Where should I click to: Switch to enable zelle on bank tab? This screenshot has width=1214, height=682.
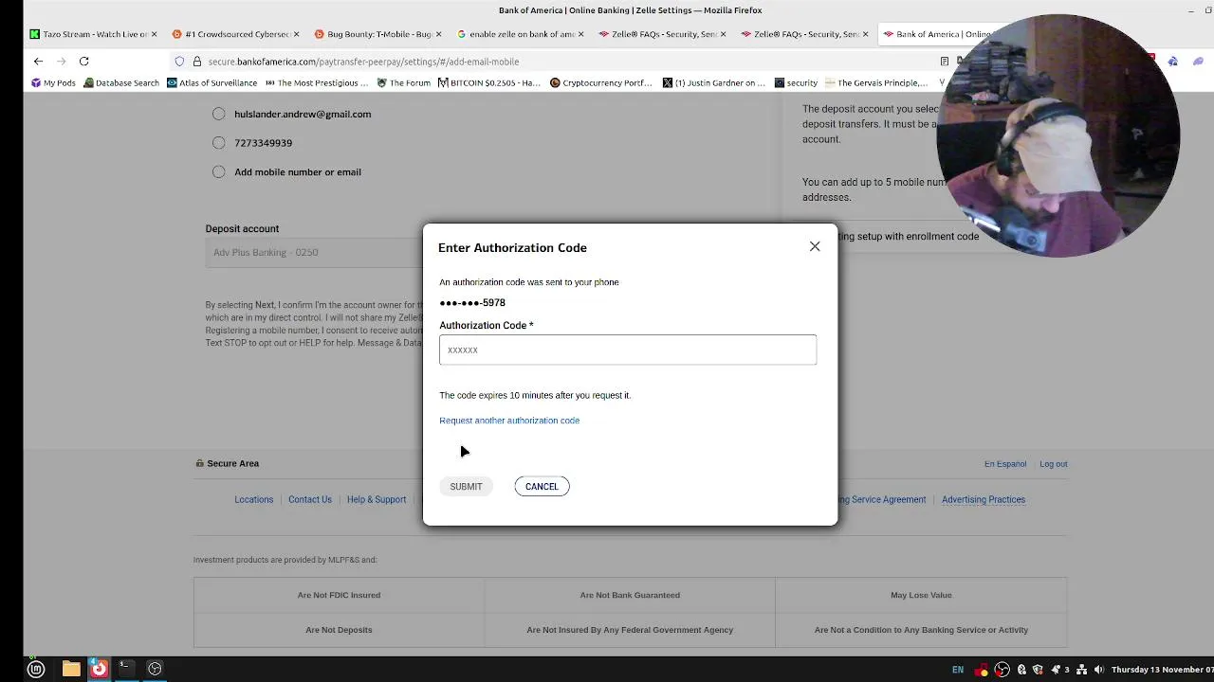[x=516, y=34]
